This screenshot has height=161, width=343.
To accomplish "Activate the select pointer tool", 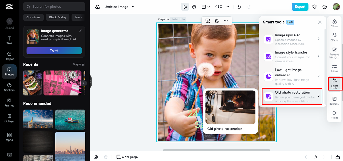I will point(185,7).
